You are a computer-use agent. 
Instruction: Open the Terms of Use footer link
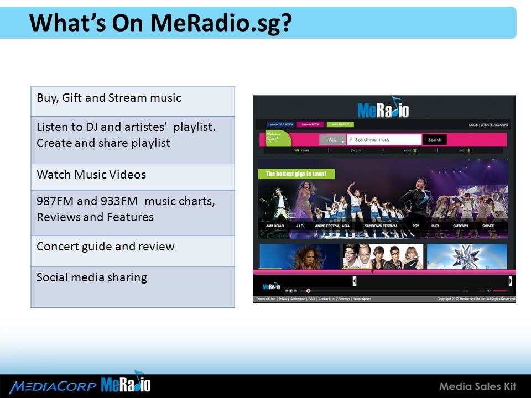(265, 299)
